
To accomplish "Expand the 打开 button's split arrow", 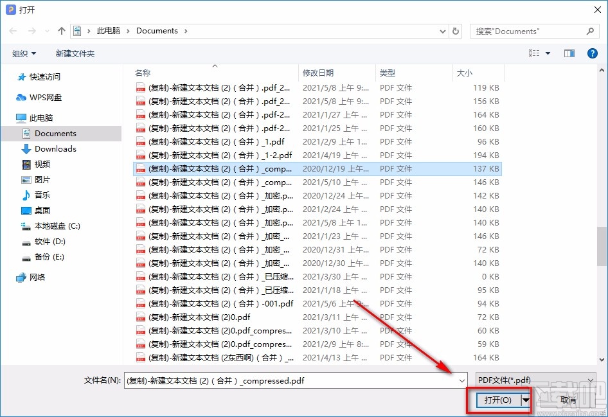I will 526,400.
